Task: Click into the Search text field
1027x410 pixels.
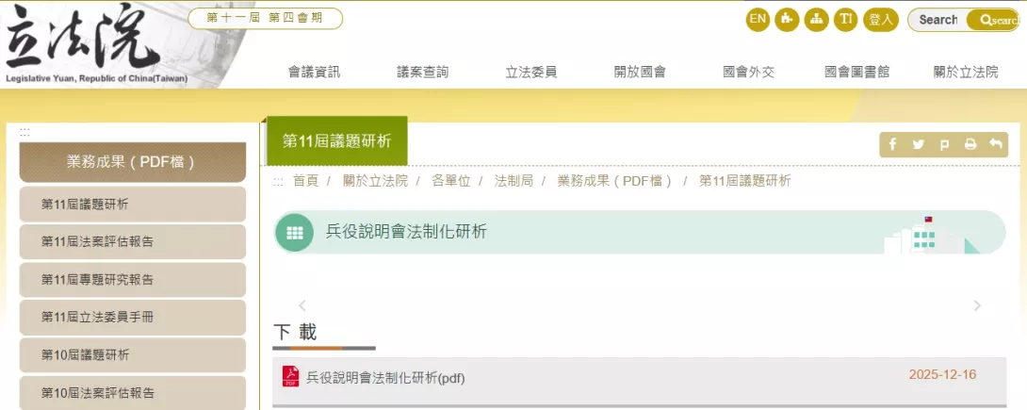Action: click(938, 20)
